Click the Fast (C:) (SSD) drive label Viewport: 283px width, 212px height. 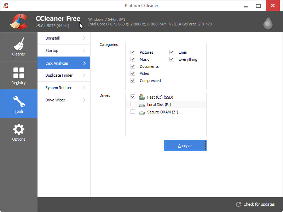point(160,97)
